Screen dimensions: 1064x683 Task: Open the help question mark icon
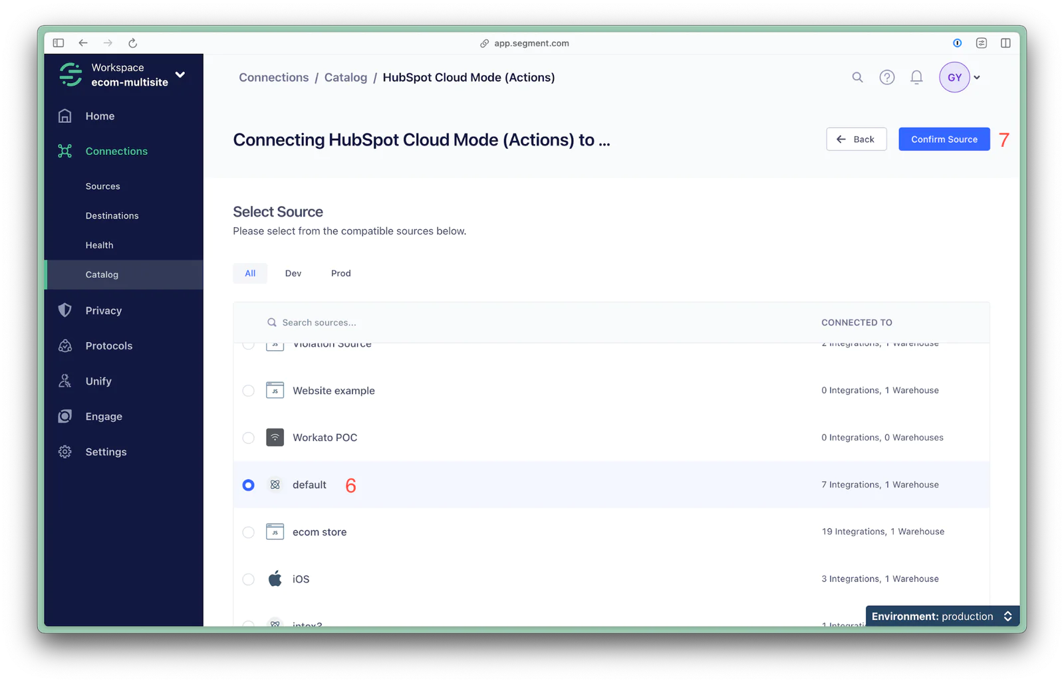[886, 77]
